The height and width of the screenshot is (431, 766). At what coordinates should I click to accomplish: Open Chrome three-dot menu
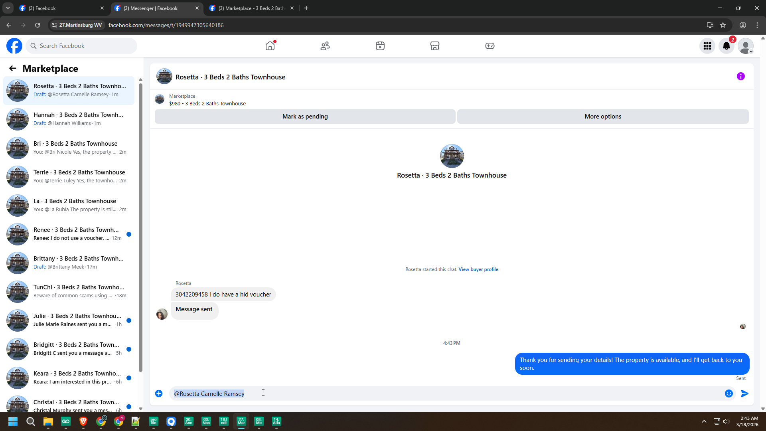757,25
